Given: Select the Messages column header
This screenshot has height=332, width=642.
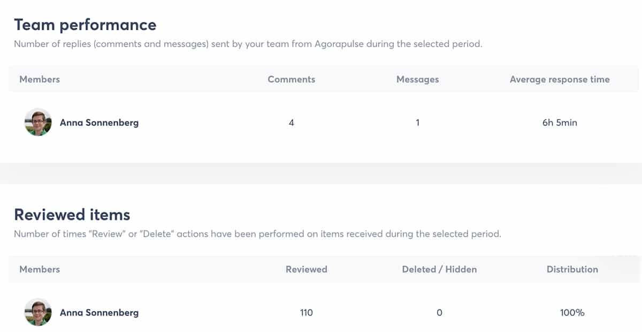Looking at the screenshot, I should click(418, 79).
